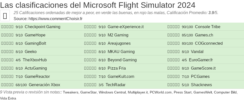Open the Tweakers preview entry
This screenshot has height=101, width=244.
point(70,92)
